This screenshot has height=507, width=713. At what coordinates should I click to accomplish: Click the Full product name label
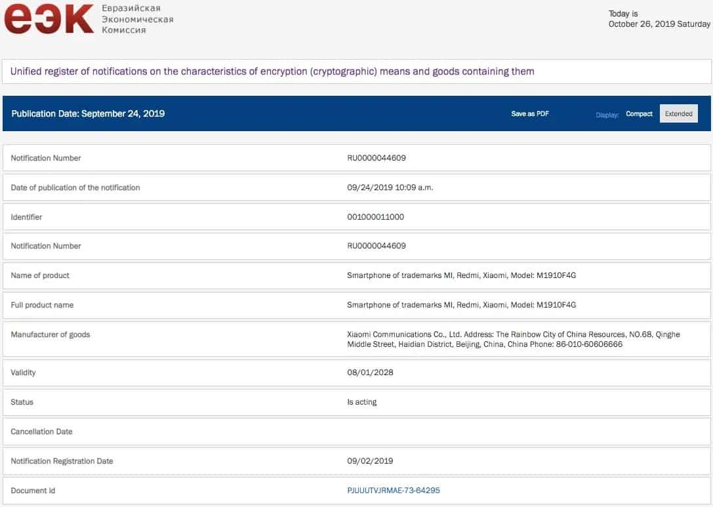point(42,305)
